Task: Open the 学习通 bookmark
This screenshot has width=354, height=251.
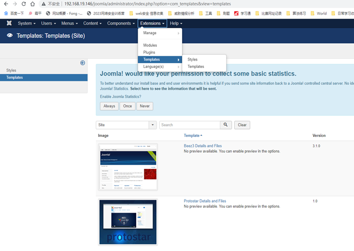Action: [243, 14]
